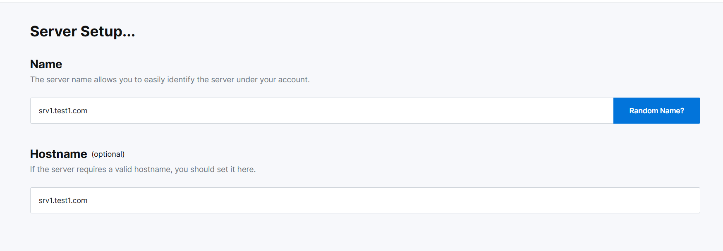The height and width of the screenshot is (251, 723).
Task: Click the Server Setup... page heading
Action: pyautogui.click(x=83, y=31)
